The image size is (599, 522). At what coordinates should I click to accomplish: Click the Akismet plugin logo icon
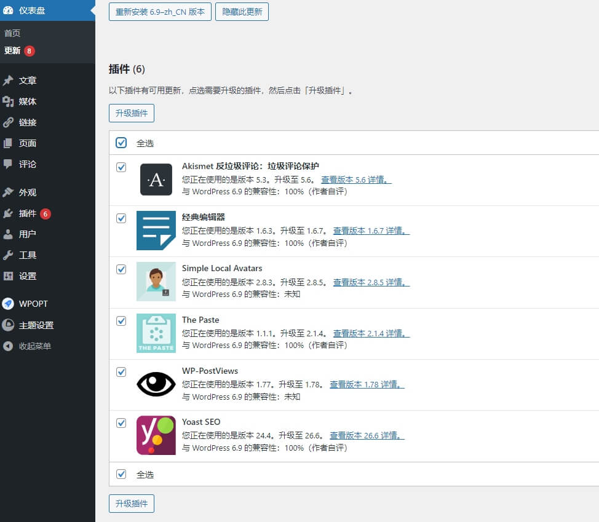tap(156, 180)
